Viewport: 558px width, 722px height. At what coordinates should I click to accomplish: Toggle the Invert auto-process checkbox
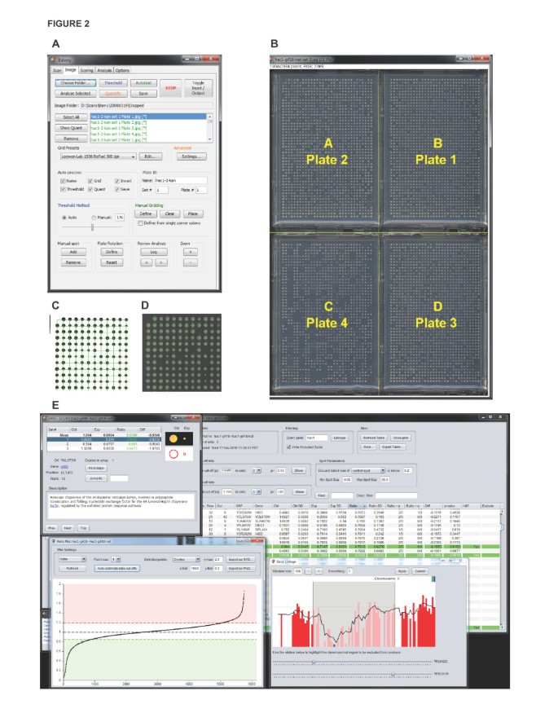tap(117, 181)
